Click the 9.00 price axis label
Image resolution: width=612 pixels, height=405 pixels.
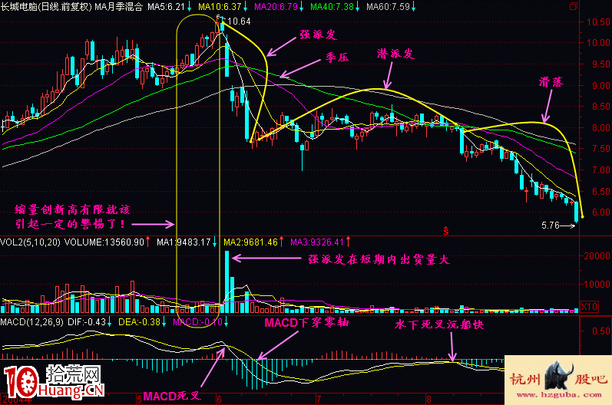600,85
